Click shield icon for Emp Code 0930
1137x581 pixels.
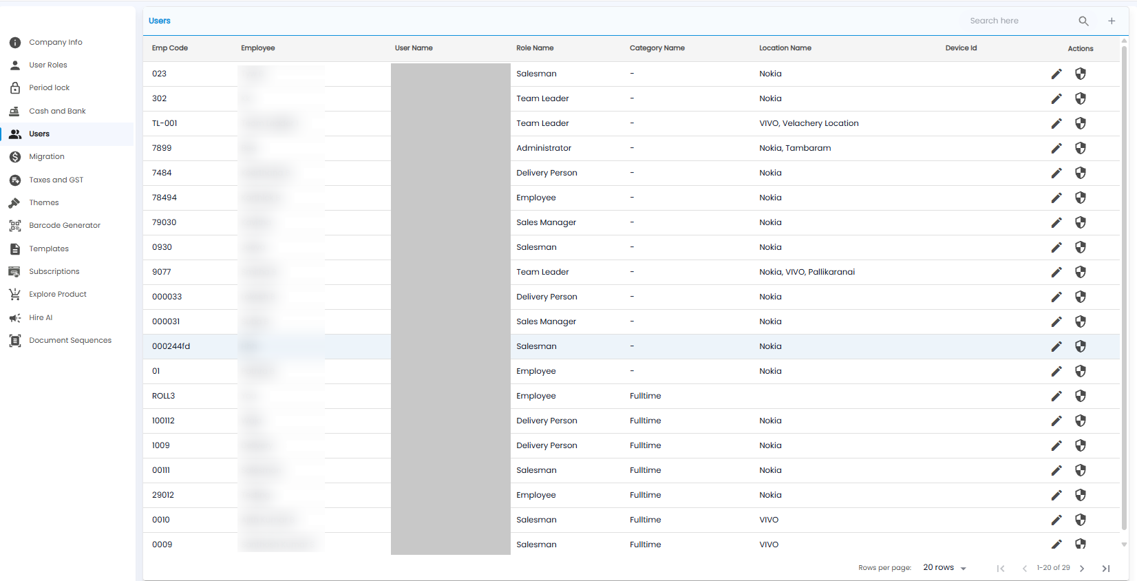(x=1081, y=247)
